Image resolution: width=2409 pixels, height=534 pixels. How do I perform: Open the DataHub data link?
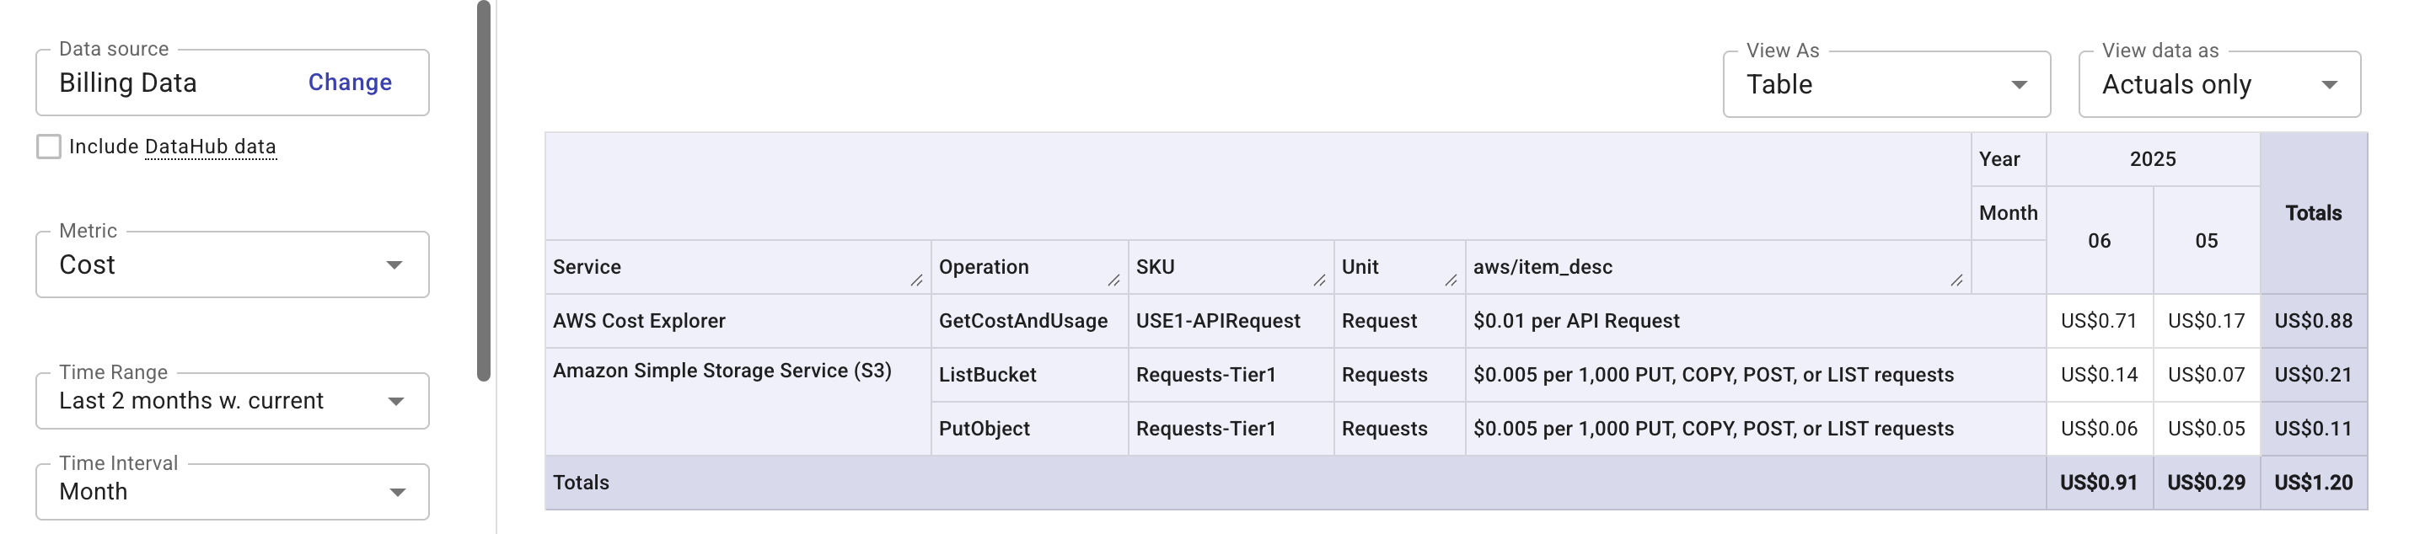click(211, 147)
